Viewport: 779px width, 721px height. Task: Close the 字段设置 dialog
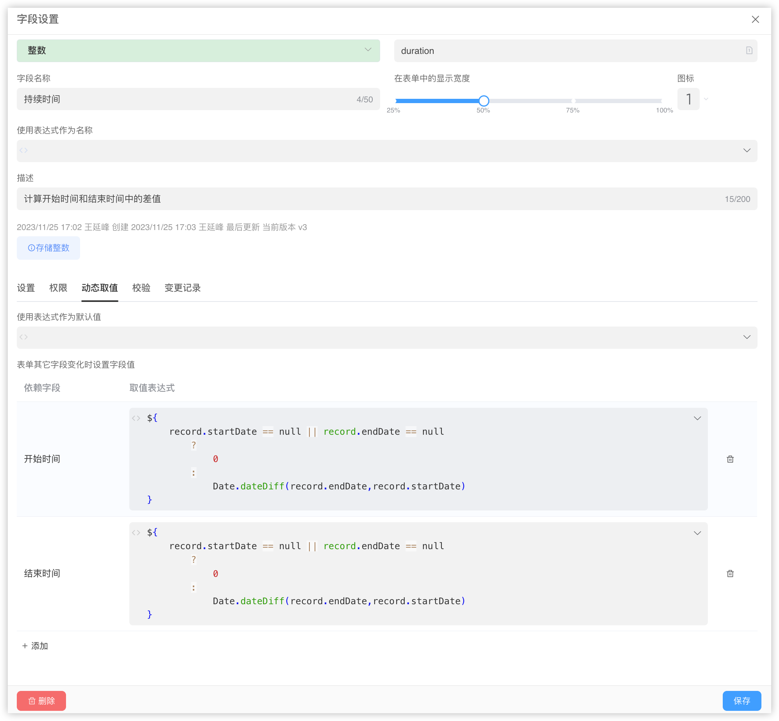pos(755,20)
